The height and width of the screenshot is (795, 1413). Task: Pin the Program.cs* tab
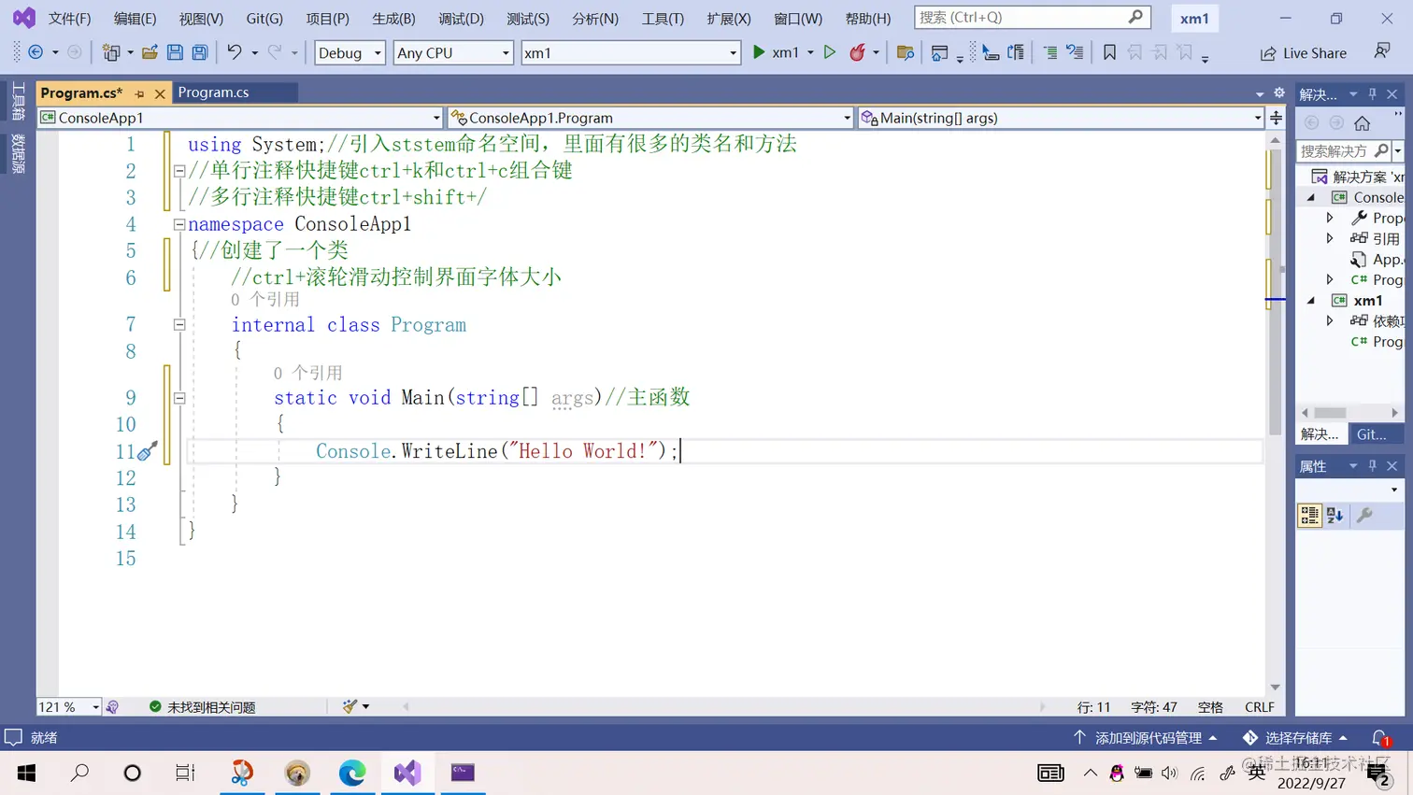[x=140, y=93]
